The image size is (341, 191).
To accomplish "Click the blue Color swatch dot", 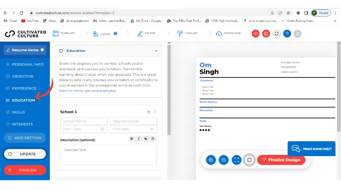I will [116, 33].
